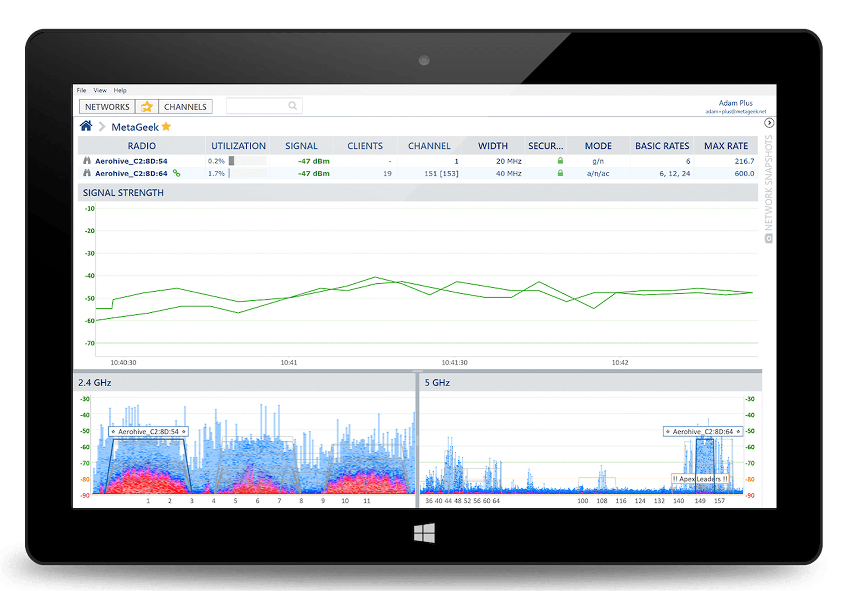This screenshot has height=591, width=845.
Task: Sort by the CHANNEL column header
Action: pyautogui.click(x=429, y=146)
